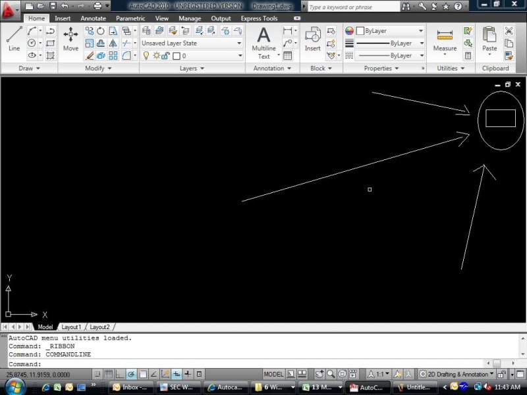Toggle Snap Mode in status bar
Viewport: 527px width, 395px height.
pyautogui.click(x=97, y=374)
